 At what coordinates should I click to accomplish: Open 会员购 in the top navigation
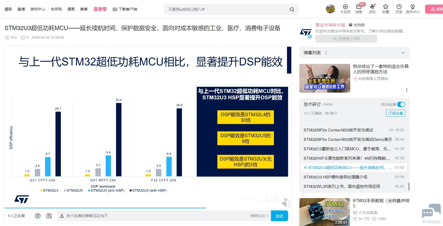tap(56, 9)
